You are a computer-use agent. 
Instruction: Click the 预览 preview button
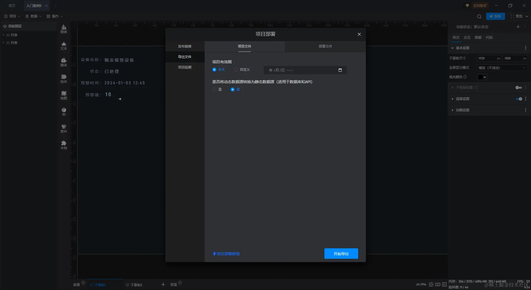point(516,16)
